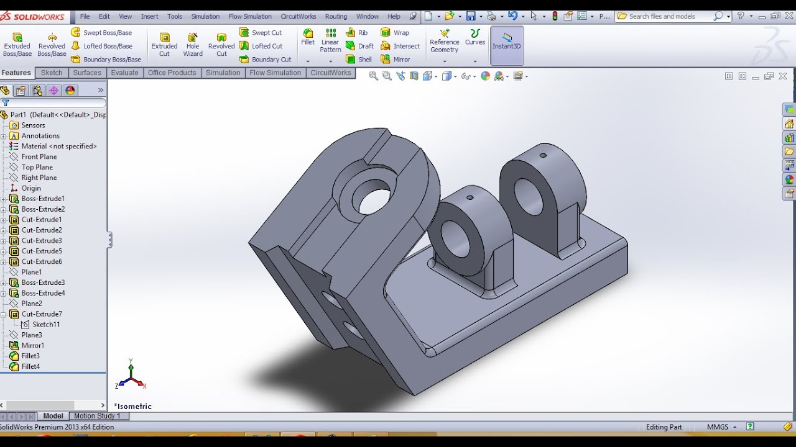Click the Linear Pattern tool
796x447 pixels.
(x=331, y=40)
